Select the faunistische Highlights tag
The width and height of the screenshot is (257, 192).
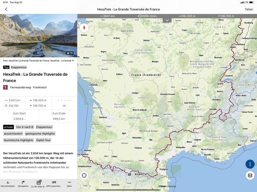(18, 140)
